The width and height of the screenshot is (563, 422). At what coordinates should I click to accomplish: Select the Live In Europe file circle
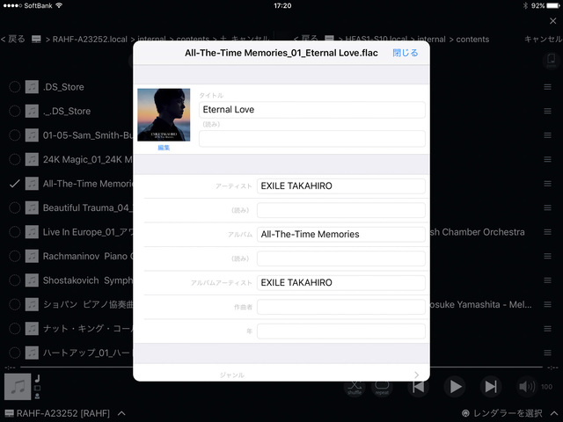coord(15,232)
